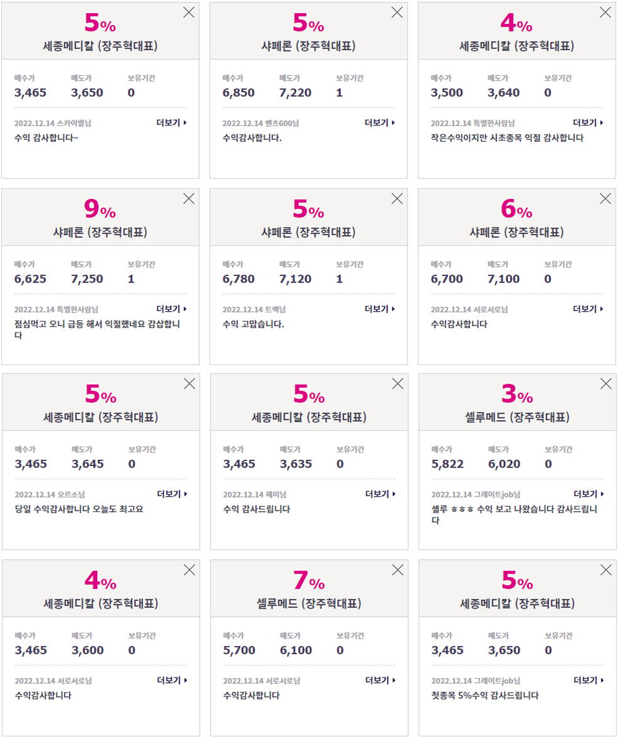Close the 3% 셀루메드 review card

[606, 384]
